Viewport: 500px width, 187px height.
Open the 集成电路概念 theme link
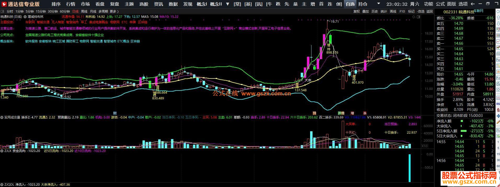click(x=98, y=22)
